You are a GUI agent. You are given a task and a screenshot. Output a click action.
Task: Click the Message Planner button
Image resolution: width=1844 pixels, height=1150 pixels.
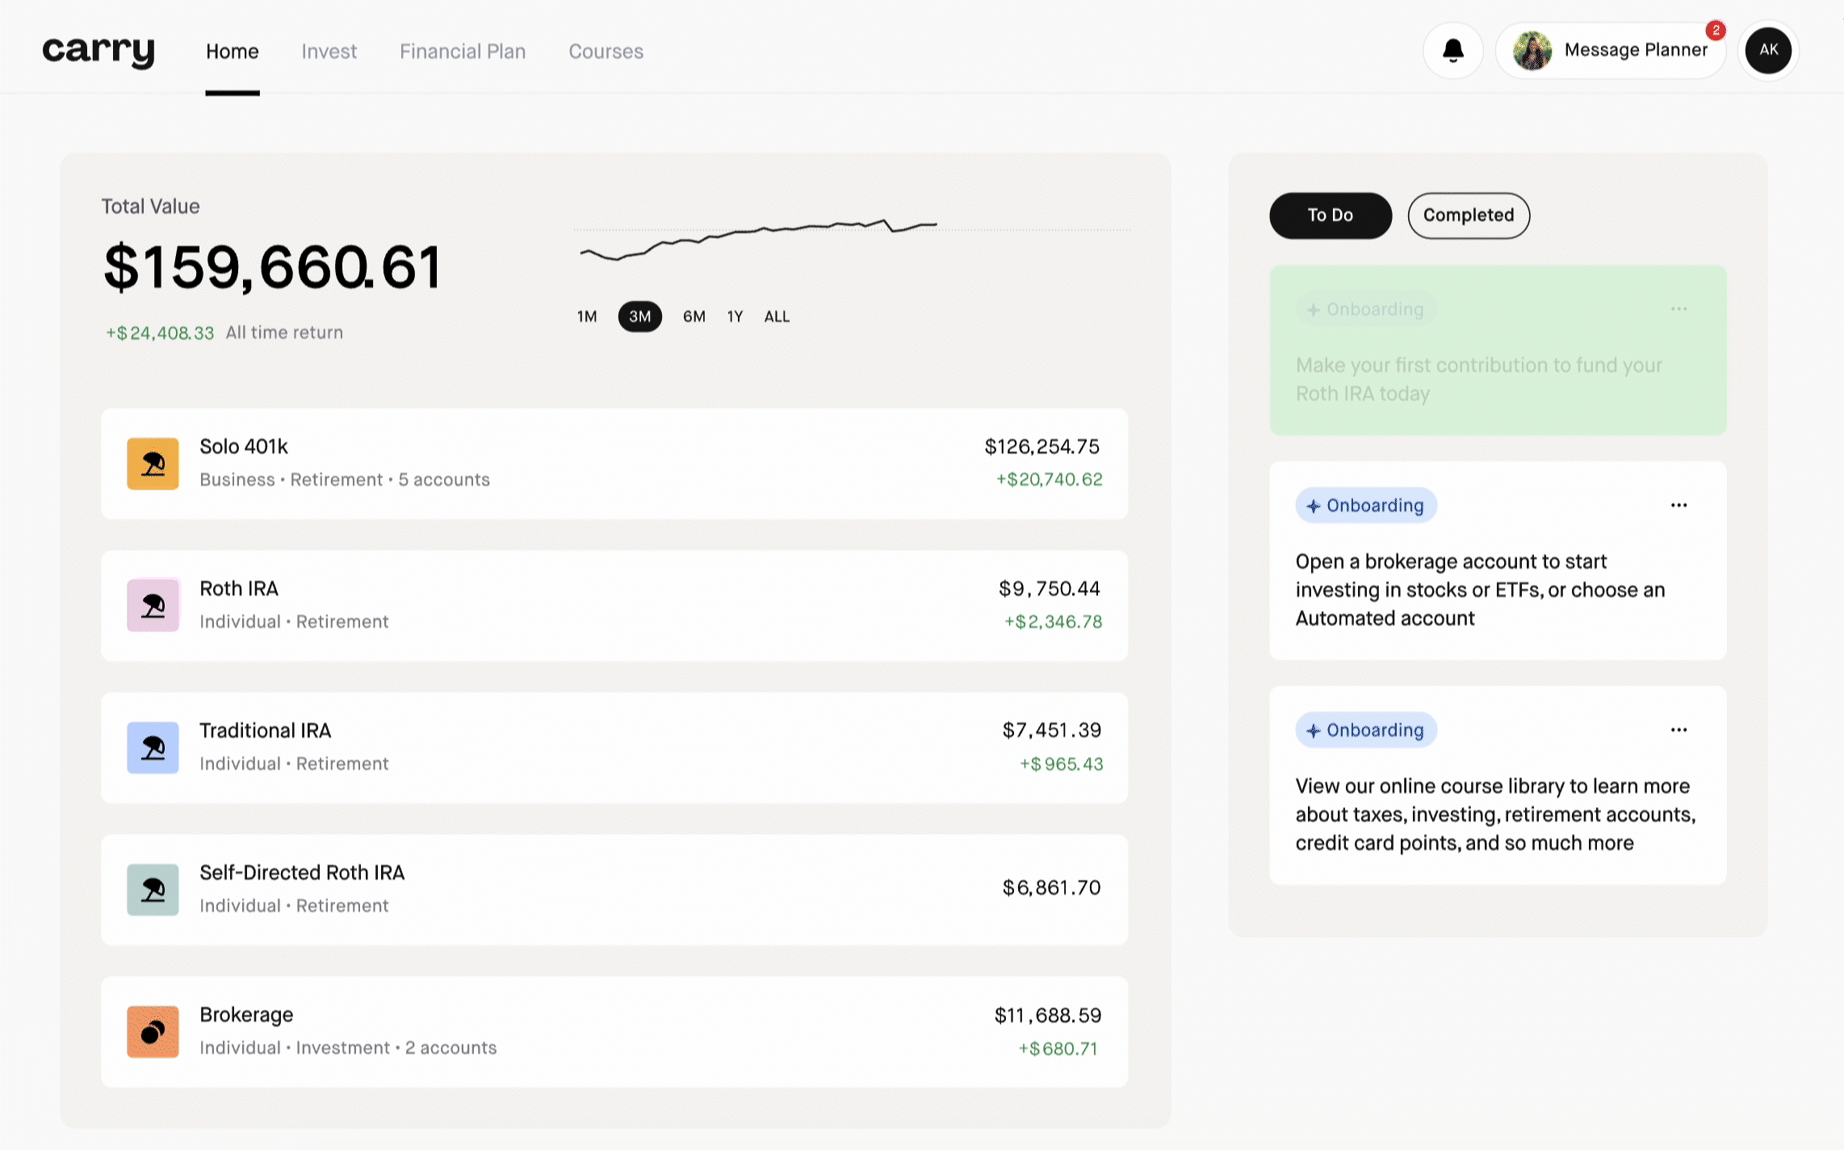1611,51
